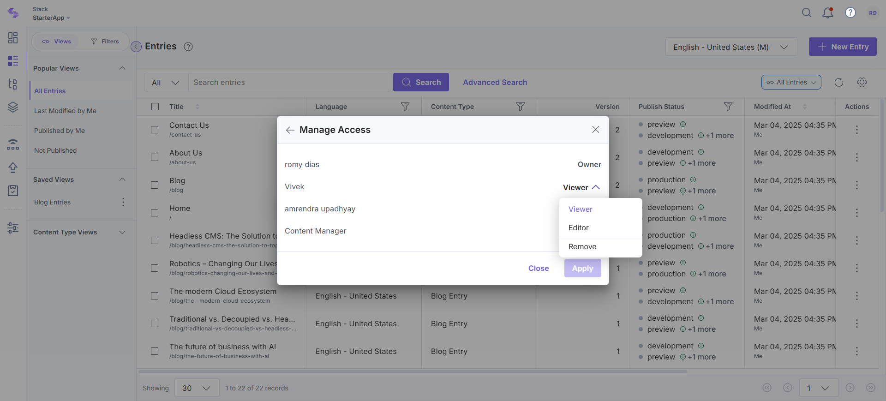Click the purple Search button
The image size is (886, 401).
click(x=421, y=82)
